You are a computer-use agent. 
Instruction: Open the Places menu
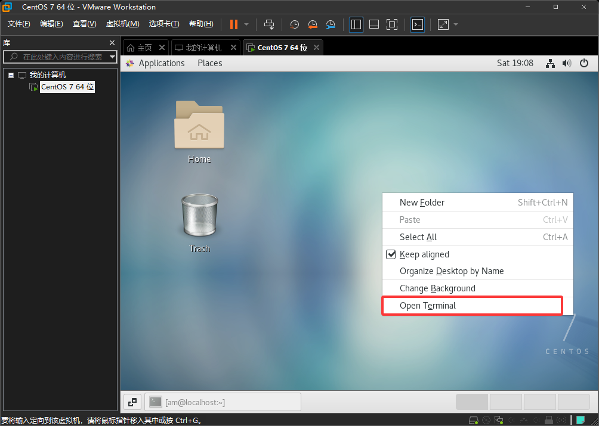210,63
